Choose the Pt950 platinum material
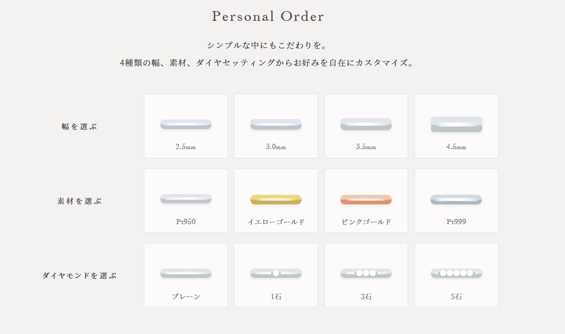 point(185,201)
